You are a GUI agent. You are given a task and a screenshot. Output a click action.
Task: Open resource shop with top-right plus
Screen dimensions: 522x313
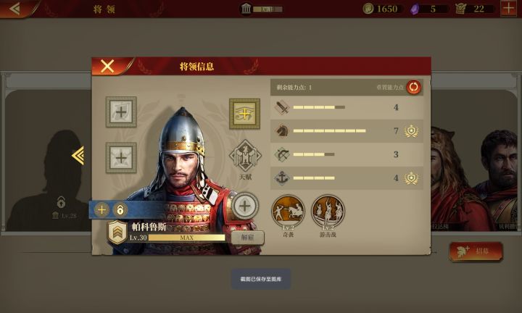(509, 8)
